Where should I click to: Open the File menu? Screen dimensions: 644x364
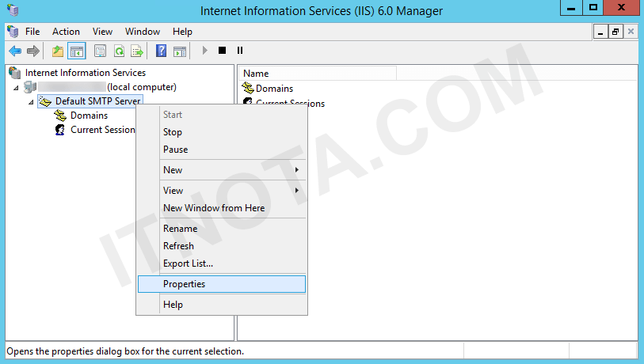pos(32,32)
